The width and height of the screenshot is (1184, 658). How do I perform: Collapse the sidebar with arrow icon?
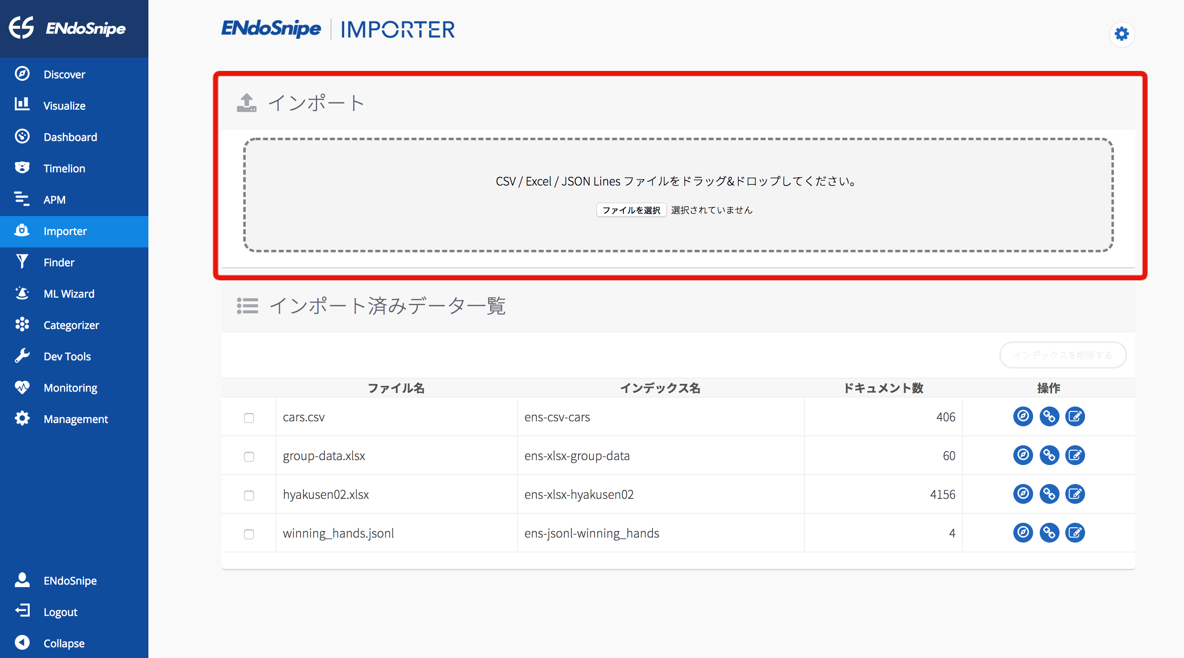(x=22, y=642)
